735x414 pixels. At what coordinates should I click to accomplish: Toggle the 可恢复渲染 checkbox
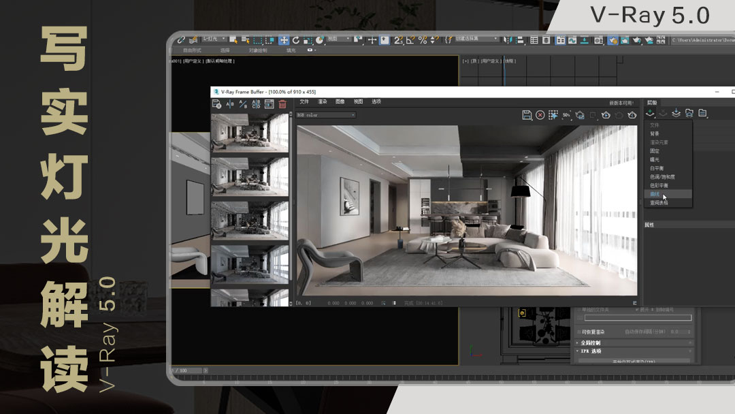click(x=581, y=332)
